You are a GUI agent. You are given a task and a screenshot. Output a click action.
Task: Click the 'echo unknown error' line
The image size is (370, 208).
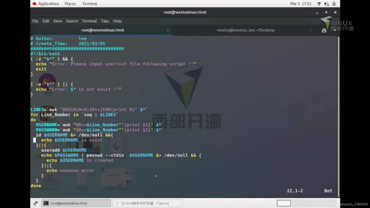pyautogui.click(x=71, y=170)
